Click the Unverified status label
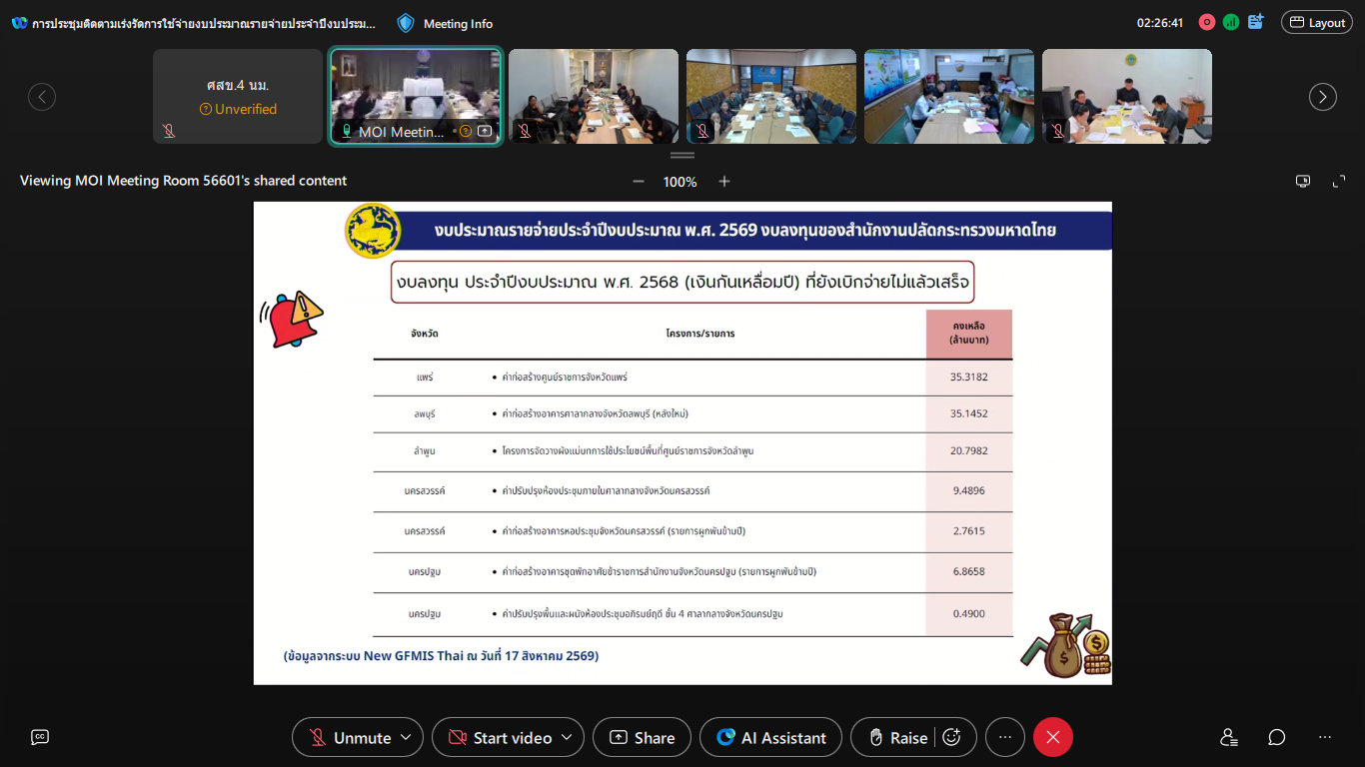Screen dimensions: 1365x767 [x=238, y=109]
